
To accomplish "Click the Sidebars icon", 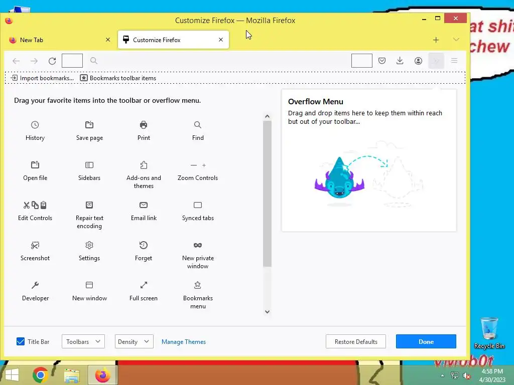I will coord(89,164).
